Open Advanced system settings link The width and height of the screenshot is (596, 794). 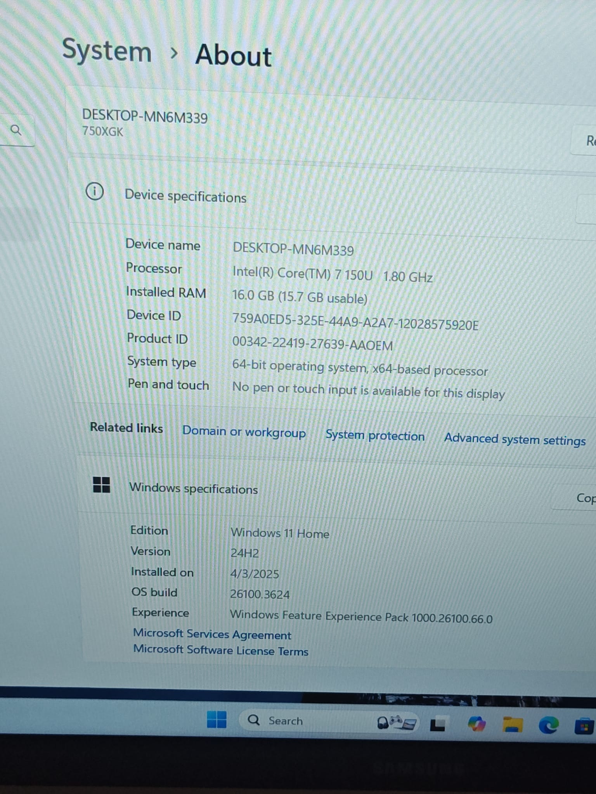pyautogui.click(x=515, y=439)
